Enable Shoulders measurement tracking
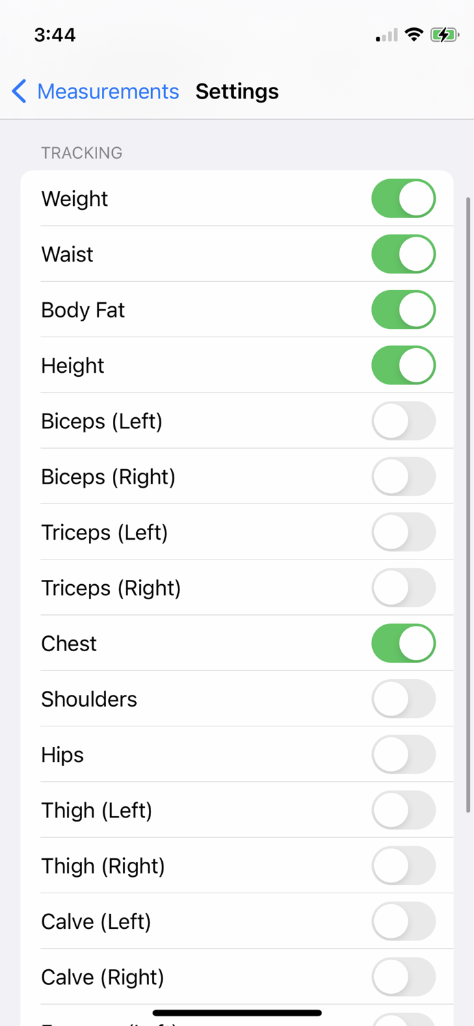The height and width of the screenshot is (1026, 474). [x=404, y=699]
